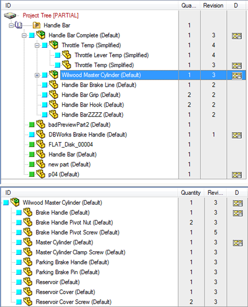Screen dimensions: 248x307
Task: Select Reservoir Cover (Default) row
Action: pyautogui.click(x=65, y=291)
